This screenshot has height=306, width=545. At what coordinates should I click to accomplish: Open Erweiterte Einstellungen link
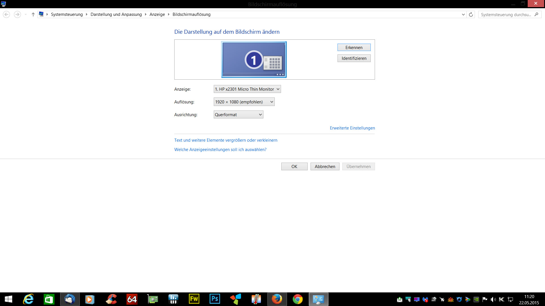tap(352, 128)
